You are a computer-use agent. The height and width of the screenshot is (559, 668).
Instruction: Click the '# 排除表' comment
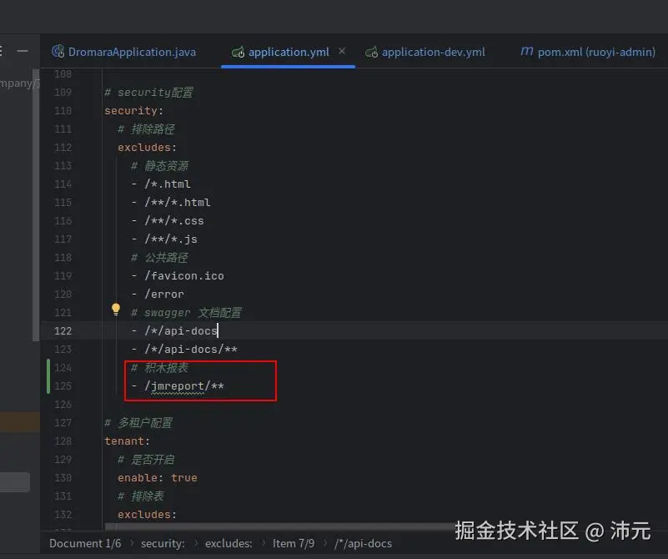[x=141, y=496]
